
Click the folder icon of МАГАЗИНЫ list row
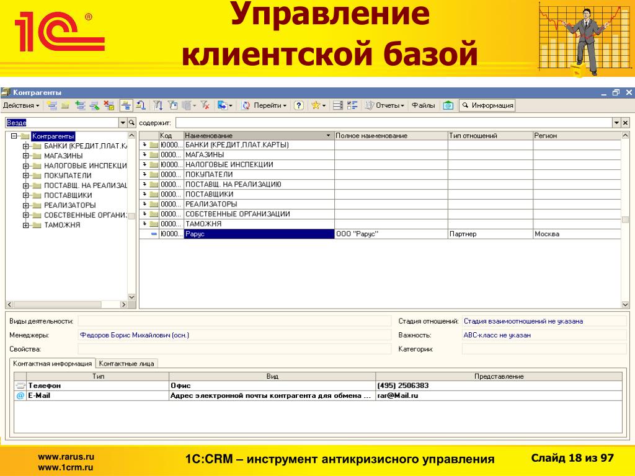[154, 155]
